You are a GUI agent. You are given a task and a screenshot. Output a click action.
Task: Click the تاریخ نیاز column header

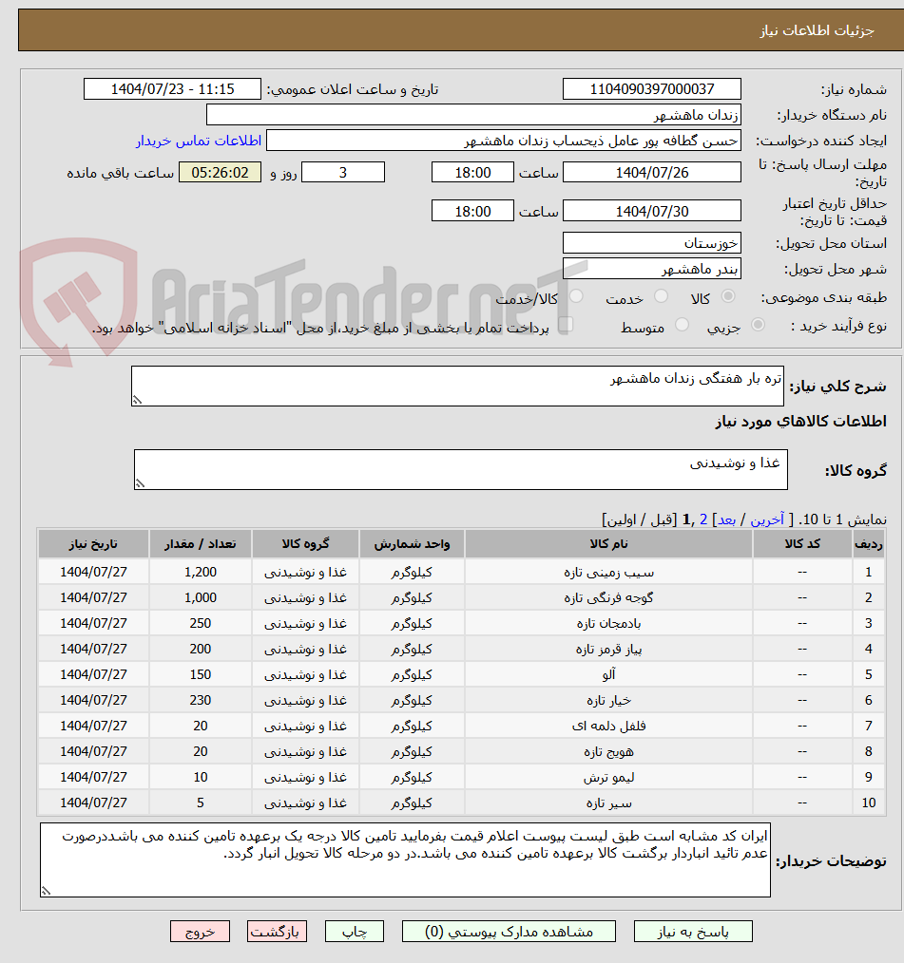(93, 544)
